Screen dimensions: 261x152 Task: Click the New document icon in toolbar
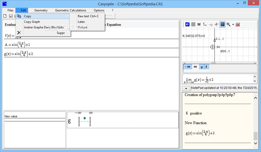click(5, 16)
